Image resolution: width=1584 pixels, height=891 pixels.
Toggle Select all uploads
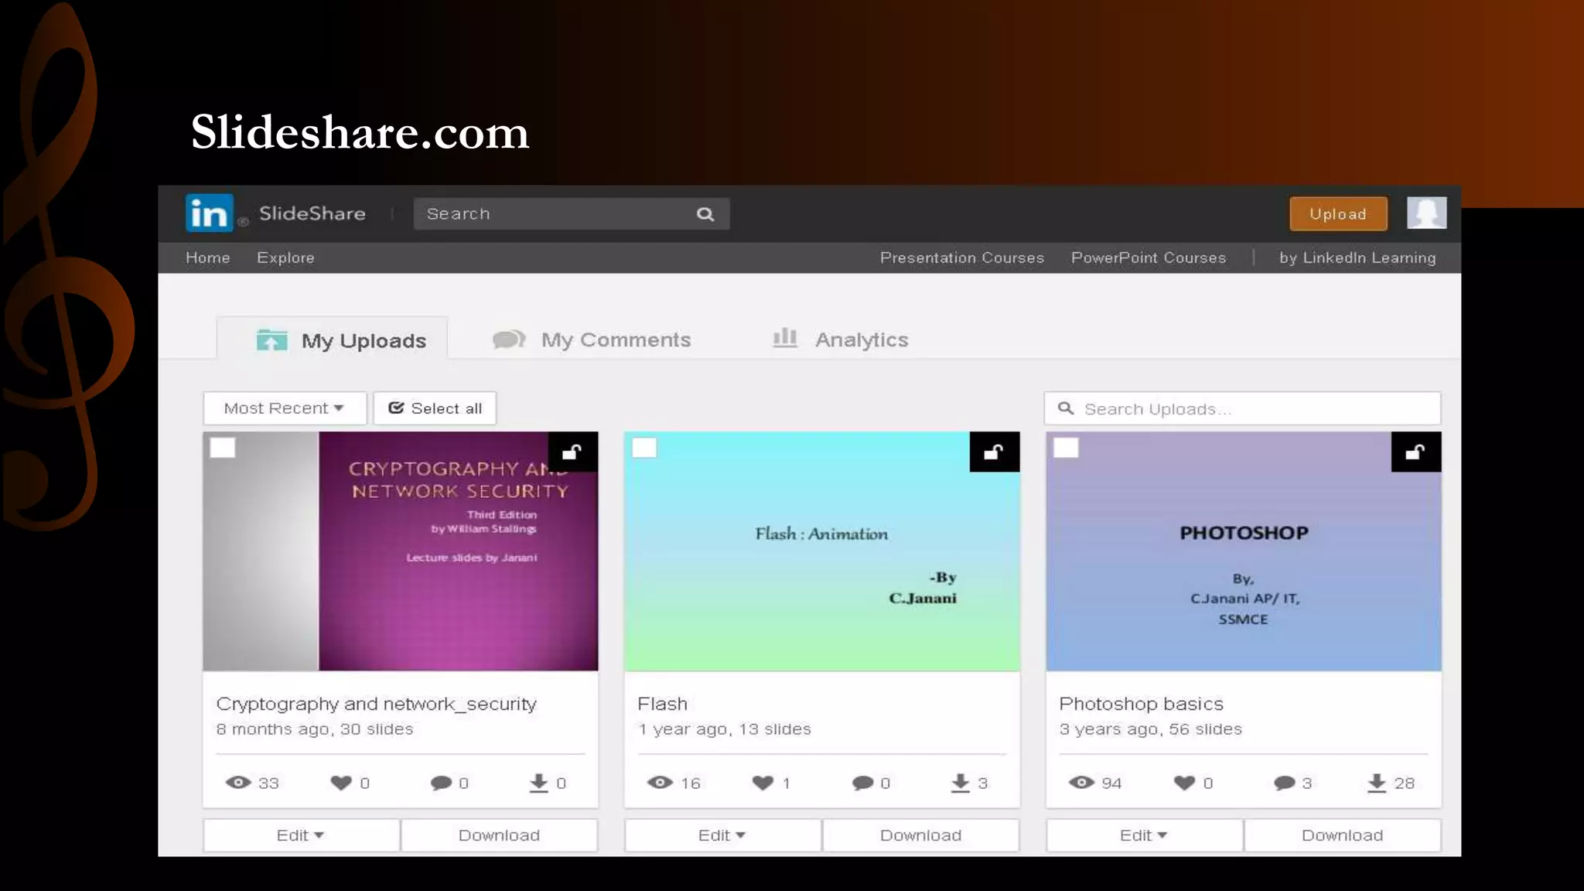click(x=435, y=408)
